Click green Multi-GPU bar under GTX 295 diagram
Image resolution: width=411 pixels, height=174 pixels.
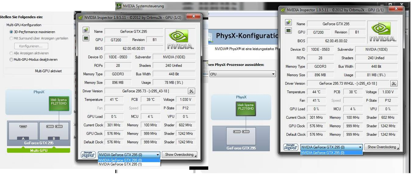click(38, 150)
